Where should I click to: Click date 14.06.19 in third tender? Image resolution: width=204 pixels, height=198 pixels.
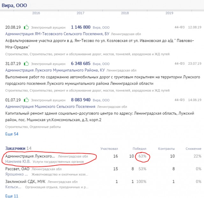(x=195, y=100)
